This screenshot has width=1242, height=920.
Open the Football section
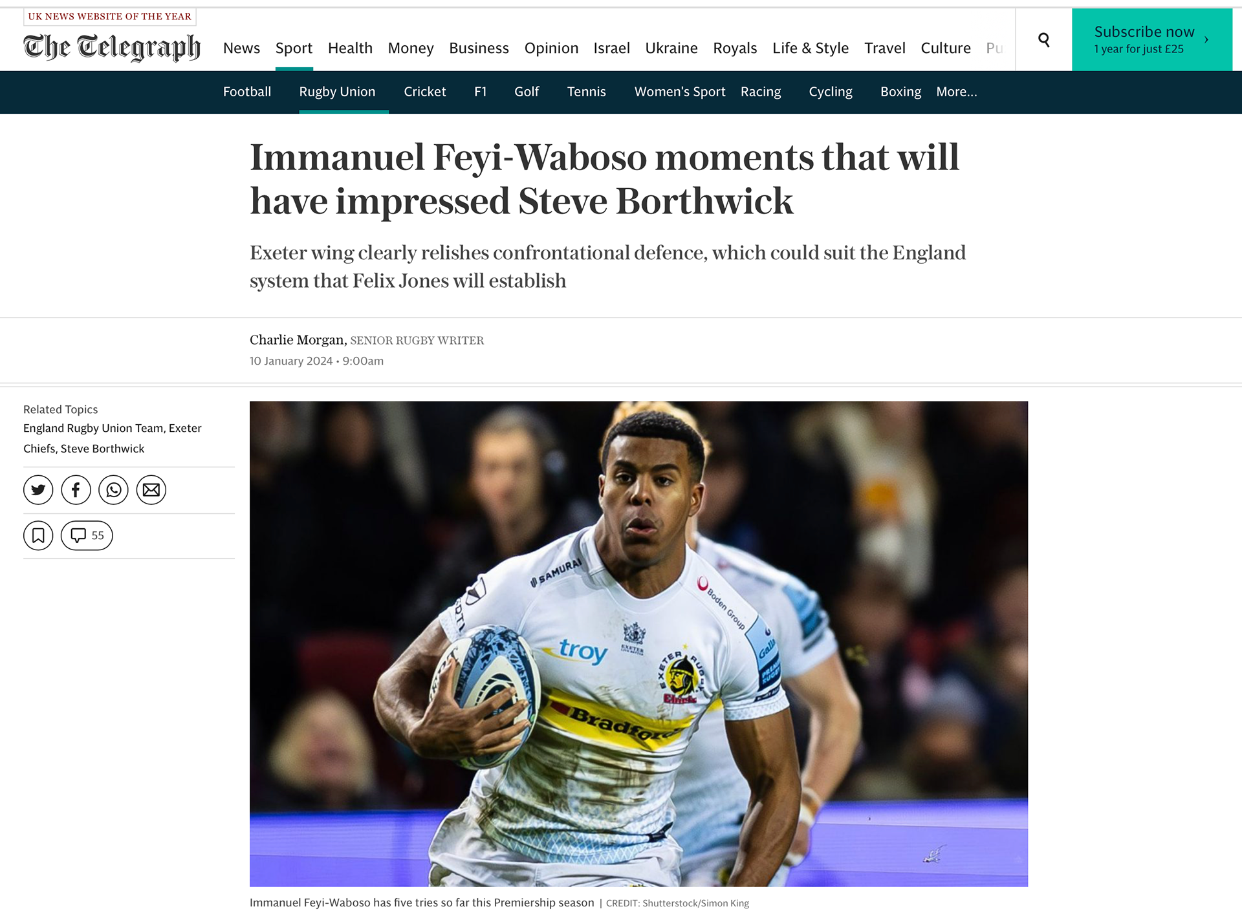247,92
